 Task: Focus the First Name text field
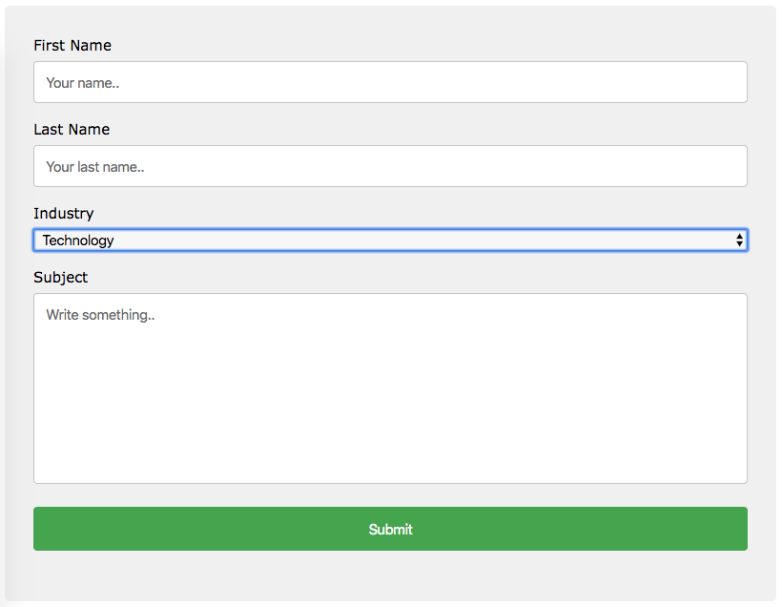click(390, 82)
